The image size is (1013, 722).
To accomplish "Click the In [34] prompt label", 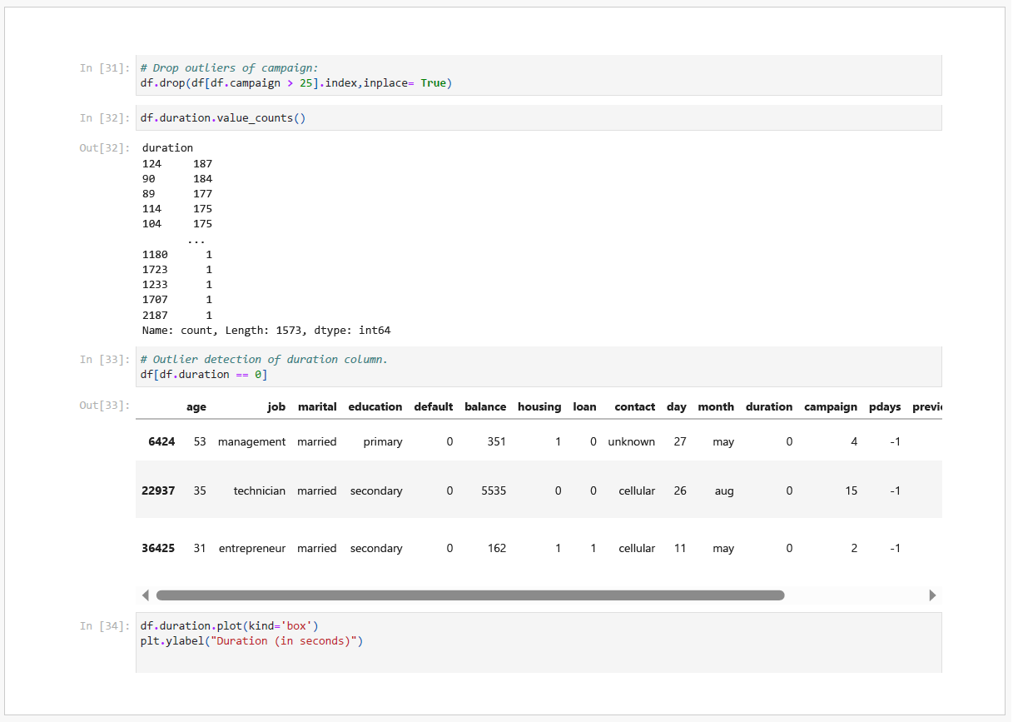I will [x=104, y=625].
